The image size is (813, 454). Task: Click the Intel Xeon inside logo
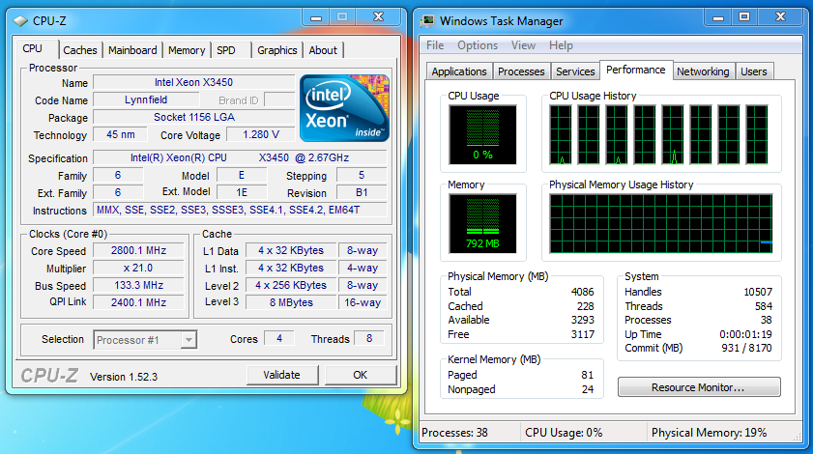pyautogui.click(x=344, y=108)
